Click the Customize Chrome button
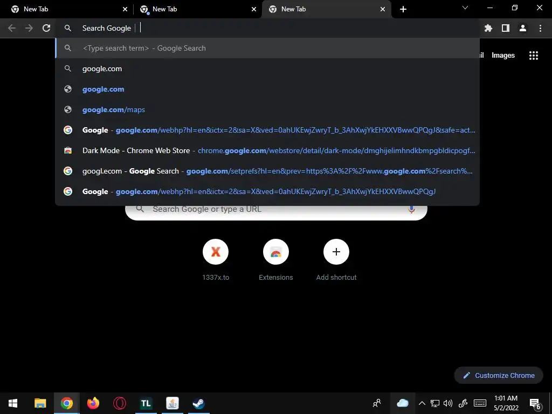The width and height of the screenshot is (552, 414). (x=499, y=375)
